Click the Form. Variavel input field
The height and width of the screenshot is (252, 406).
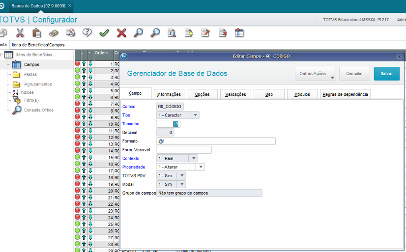(184, 150)
